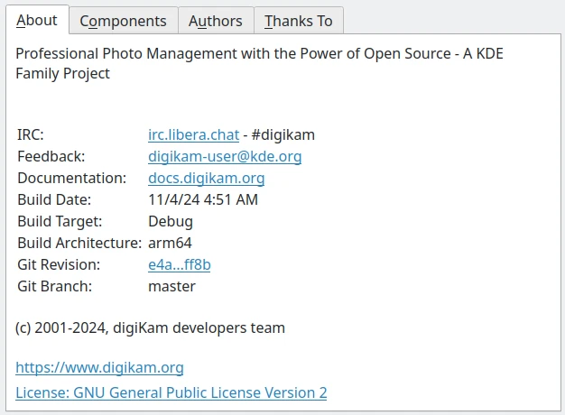565x415 pixels.
Task: Click the #digikam channel text
Action: tap(283, 135)
